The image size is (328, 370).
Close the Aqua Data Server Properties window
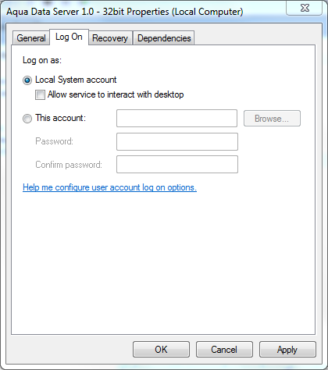point(305,8)
